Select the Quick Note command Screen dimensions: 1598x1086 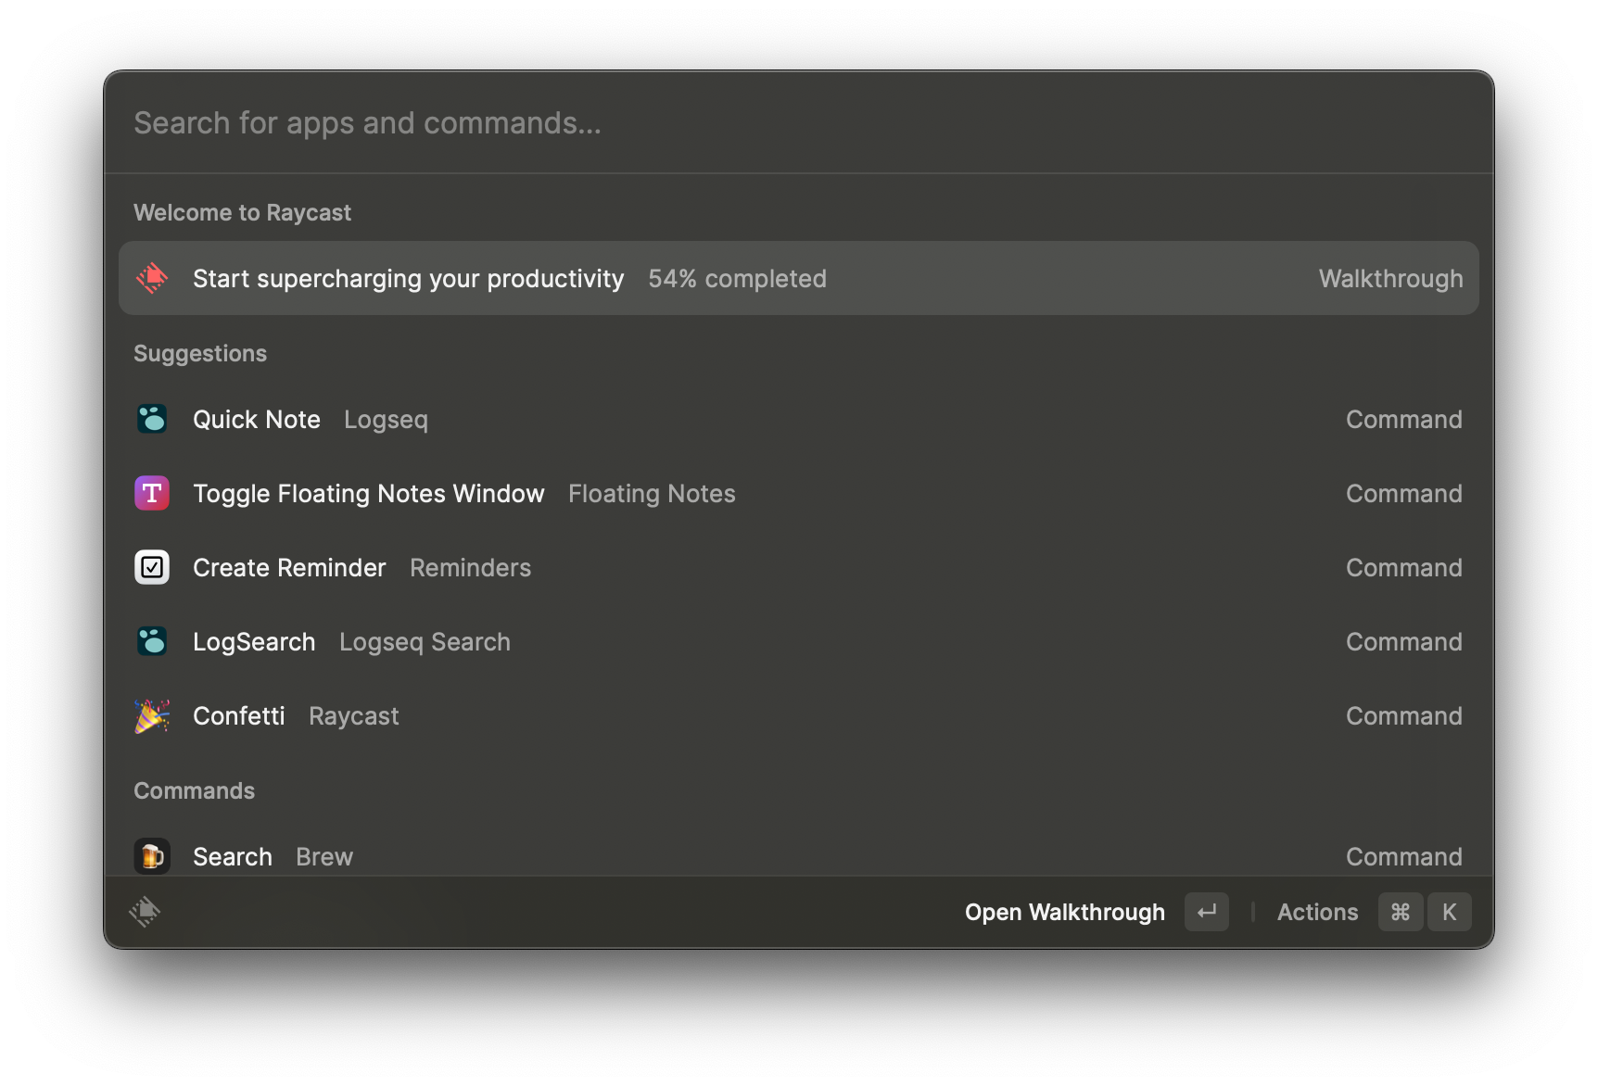click(x=257, y=420)
